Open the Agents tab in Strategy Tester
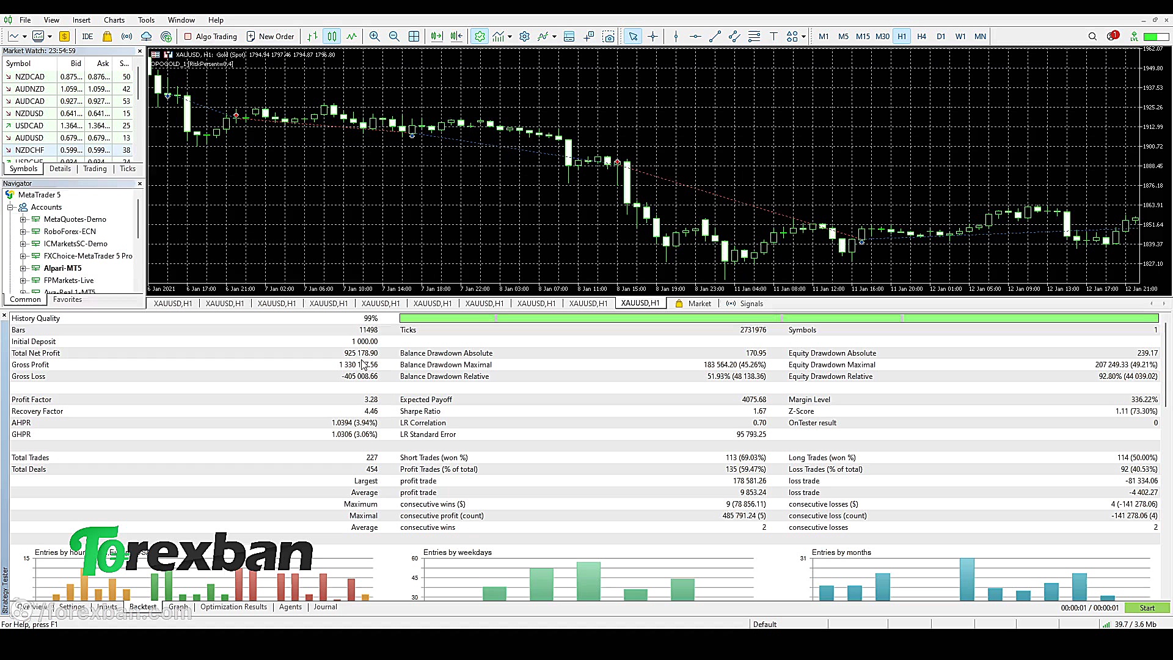 [x=290, y=607]
